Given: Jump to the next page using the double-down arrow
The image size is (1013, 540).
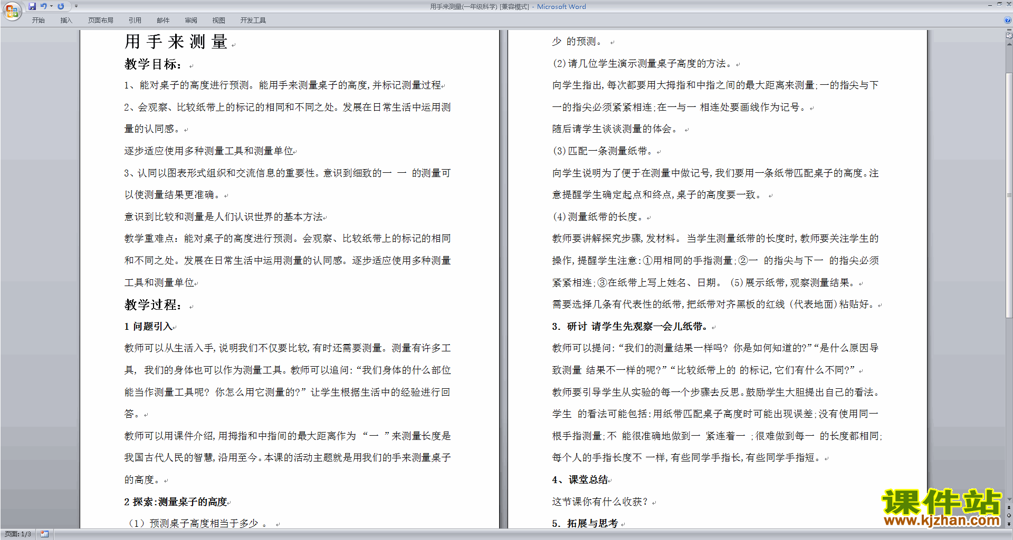Looking at the screenshot, I should (x=1009, y=524).
